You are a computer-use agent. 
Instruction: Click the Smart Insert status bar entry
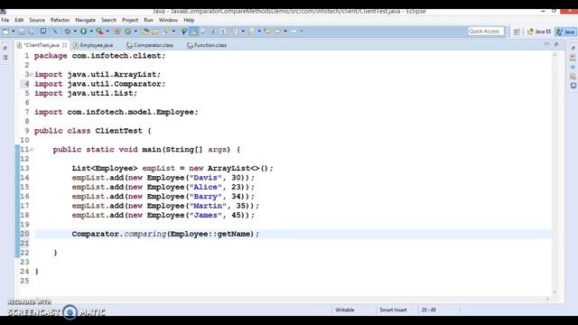[x=393, y=310]
